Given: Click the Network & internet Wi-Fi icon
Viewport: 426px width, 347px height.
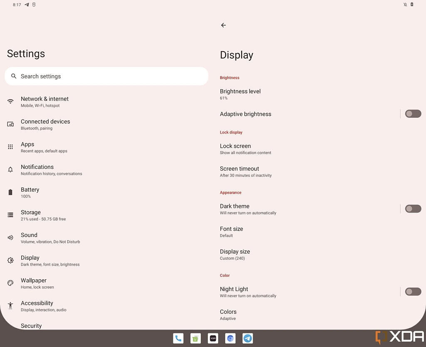Looking at the screenshot, I should 10,102.
